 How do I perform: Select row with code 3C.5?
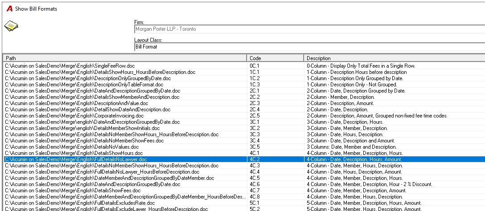coord(244,147)
